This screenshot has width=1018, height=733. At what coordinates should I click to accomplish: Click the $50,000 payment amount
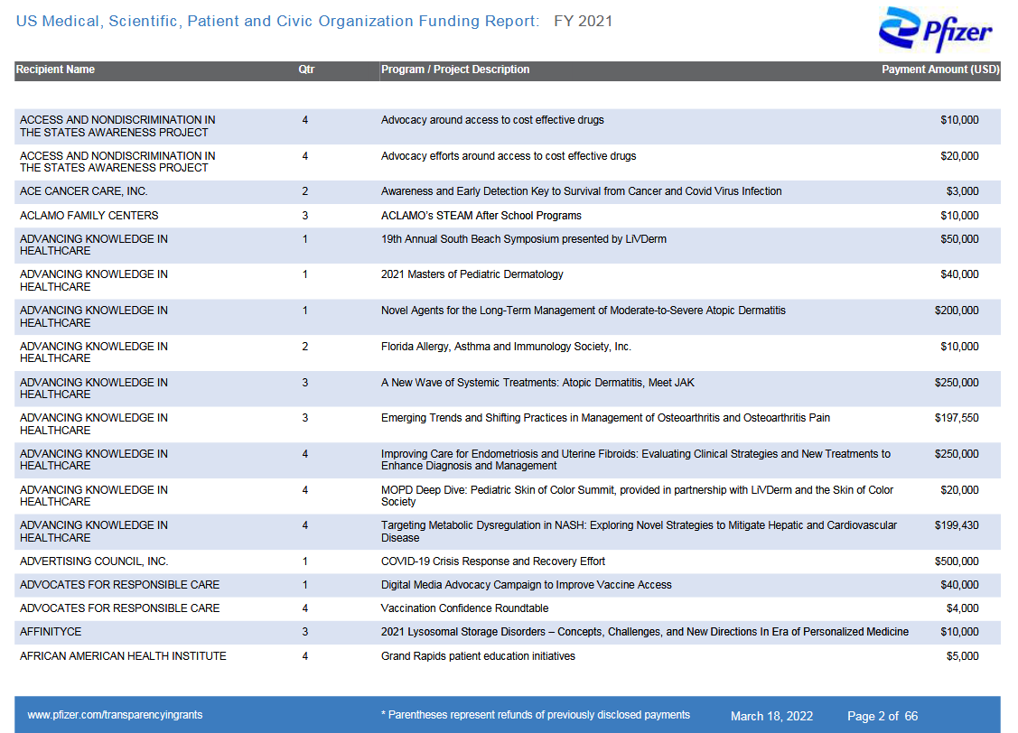[959, 238]
